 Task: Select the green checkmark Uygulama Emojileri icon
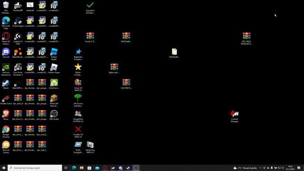pos(90,8)
